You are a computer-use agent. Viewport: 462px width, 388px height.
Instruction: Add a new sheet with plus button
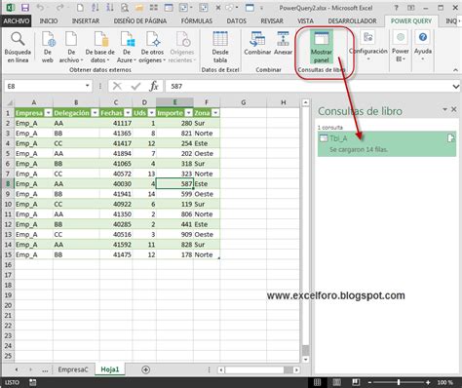coord(146,369)
